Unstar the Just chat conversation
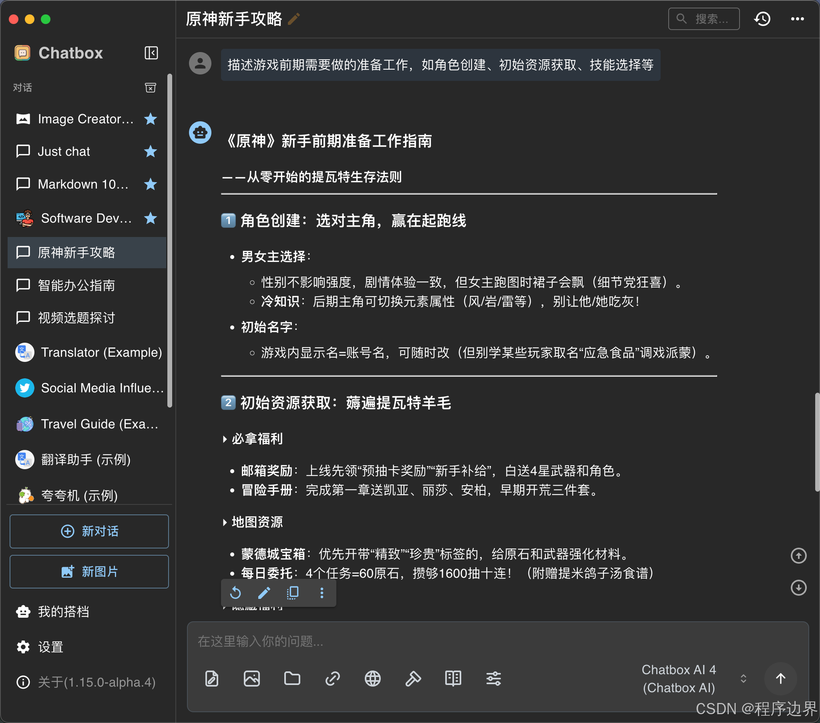The image size is (820, 723). coord(151,151)
